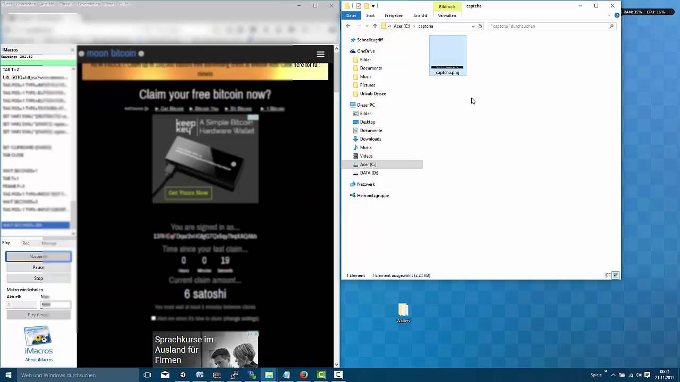Click the New folder quick access icon
The image size is (680, 382).
pos(366,6)
